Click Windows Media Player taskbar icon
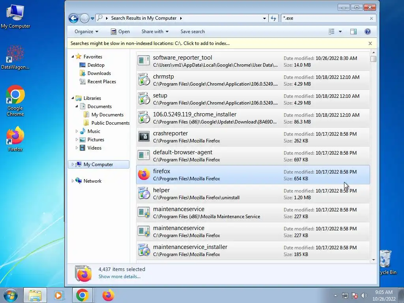The image size is (404, 303). 59,295
